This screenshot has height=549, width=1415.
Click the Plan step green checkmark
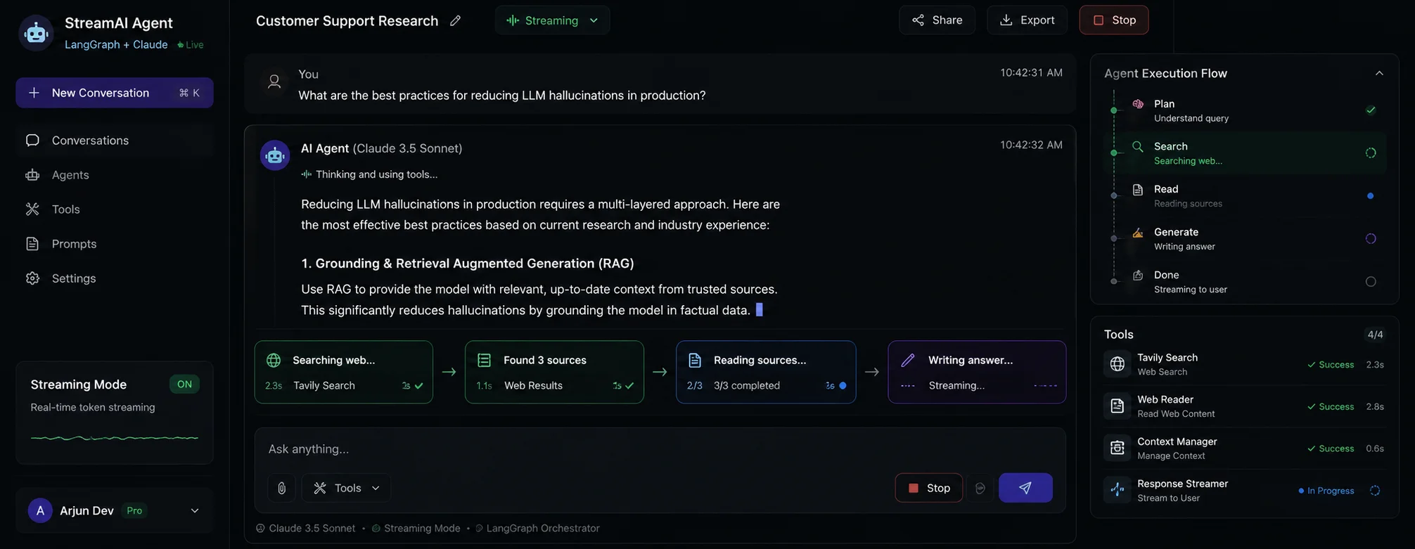point(1371,110)
